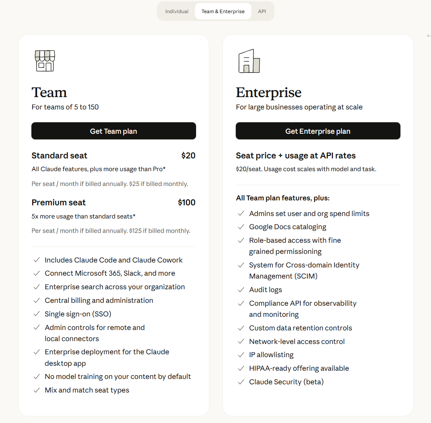The height and width of the screenshot is (423, 431).
Task: Click the Get Team plan button
Action: pos(114,131)
